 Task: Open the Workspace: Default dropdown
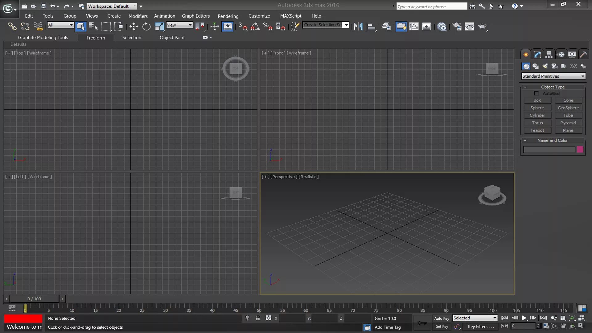112,6
